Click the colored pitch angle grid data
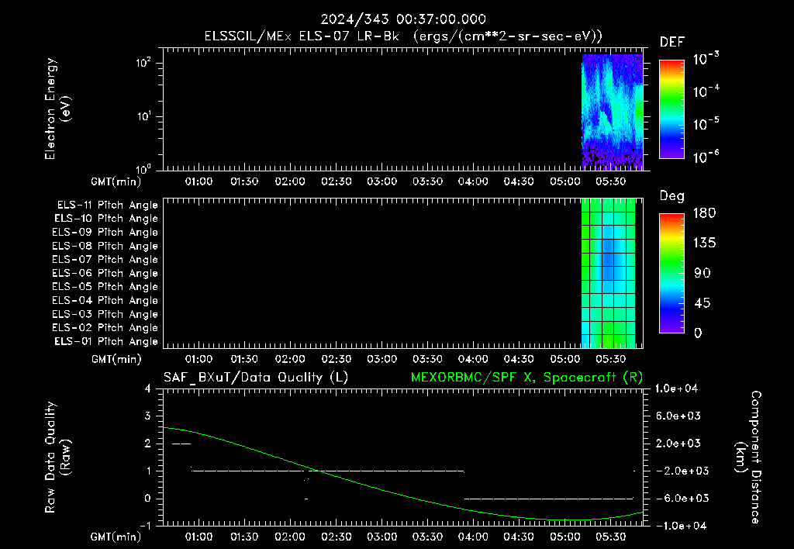The height and width of the screenshot is (549, 794). pyautogui.click(x=608, y=274)
